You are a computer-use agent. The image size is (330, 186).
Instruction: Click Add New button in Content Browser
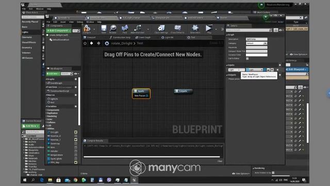coord(31,126)
